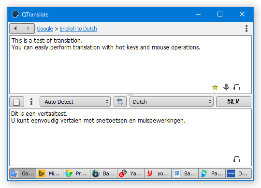The width and height of the screenshot is (261, 188).
Task: Listen to source text with headphones icon
Action: pos(237,87)
